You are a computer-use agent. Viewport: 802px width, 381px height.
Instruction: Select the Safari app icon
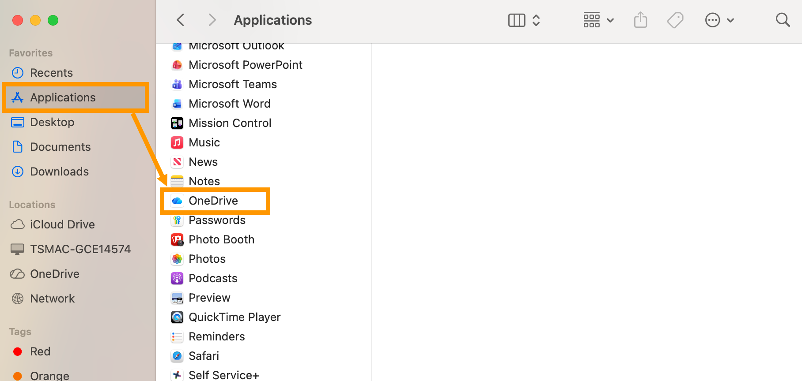(x=177, y=356)
